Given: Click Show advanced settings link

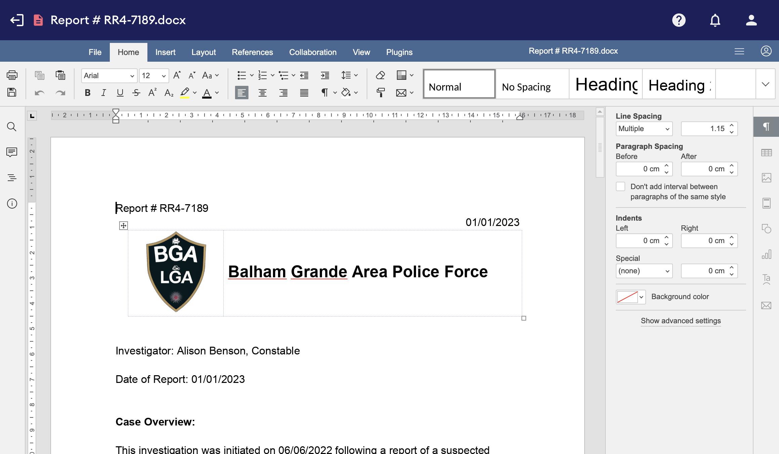Looking at the screenshot, I should click(681, 321).
